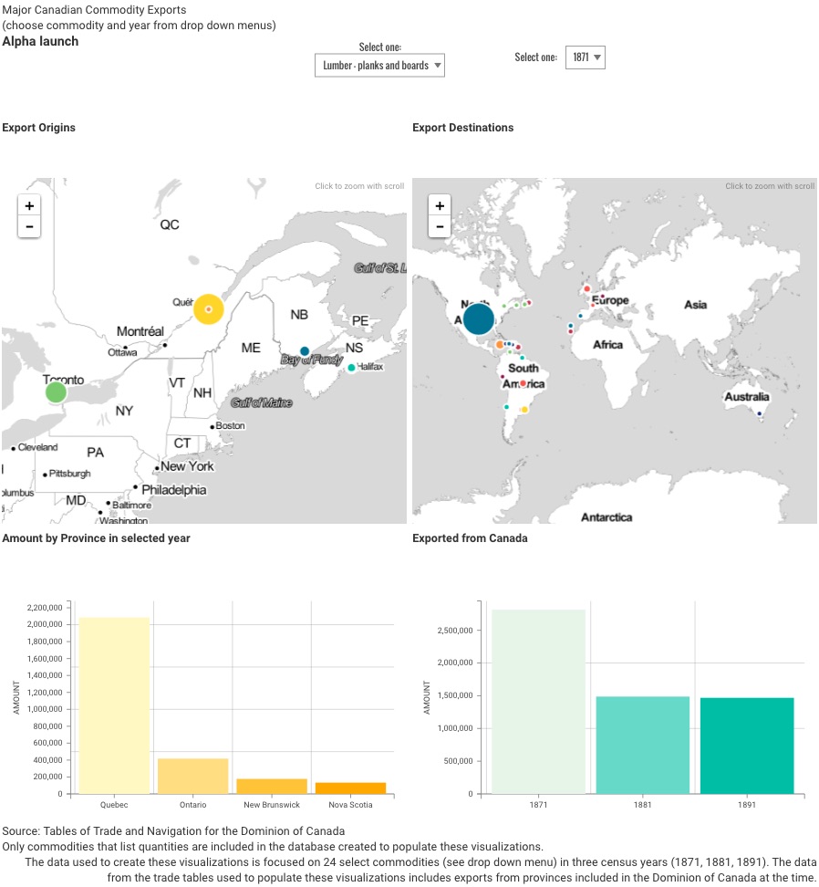This screenshot has height=887, width=819.
Task: Click the green Toronto origin marker
Action: [56, 392]
